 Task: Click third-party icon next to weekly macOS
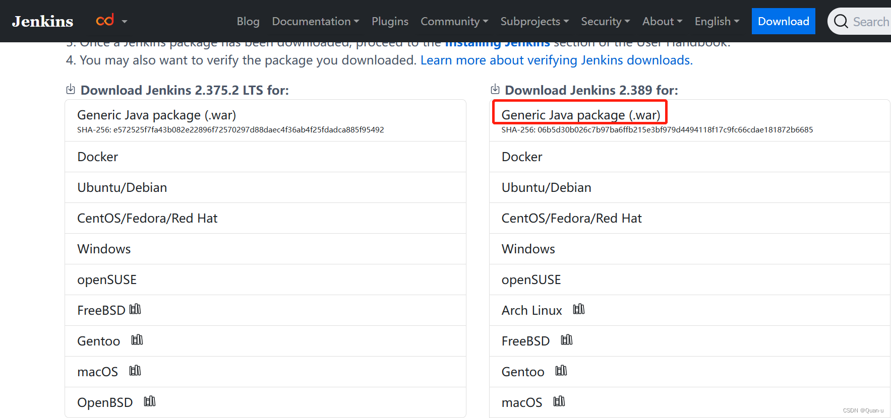559,401
